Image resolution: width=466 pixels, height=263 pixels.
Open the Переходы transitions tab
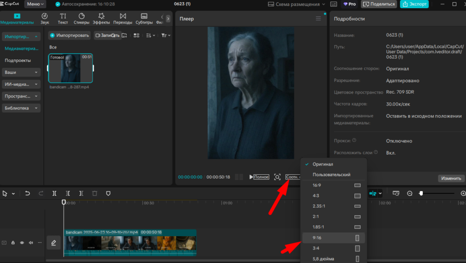[x=123, y=18]
